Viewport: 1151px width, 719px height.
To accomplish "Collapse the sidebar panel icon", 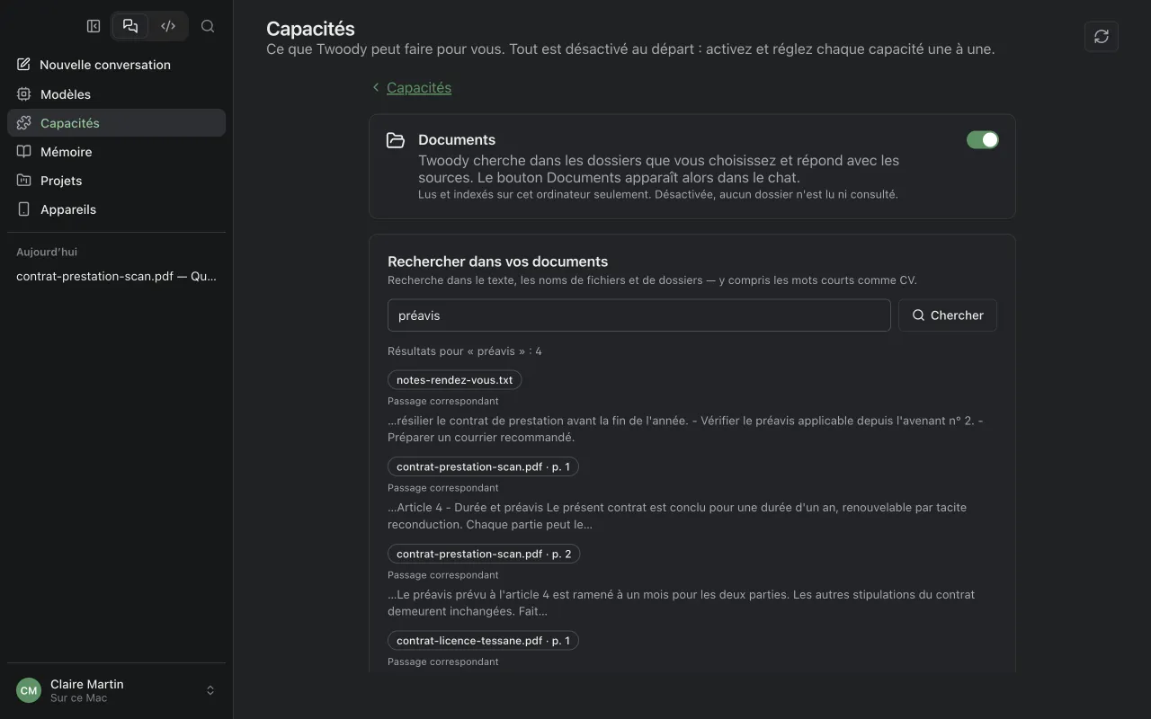I will 94,26.
